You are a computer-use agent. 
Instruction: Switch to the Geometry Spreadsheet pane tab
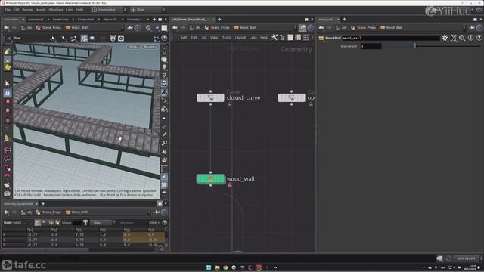click(x=18, y=204)
